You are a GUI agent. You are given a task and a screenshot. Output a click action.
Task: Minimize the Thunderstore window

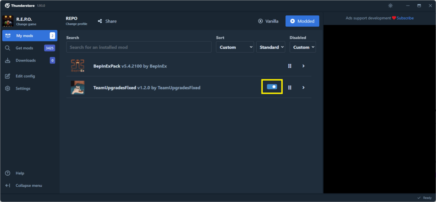coord(408,6)
